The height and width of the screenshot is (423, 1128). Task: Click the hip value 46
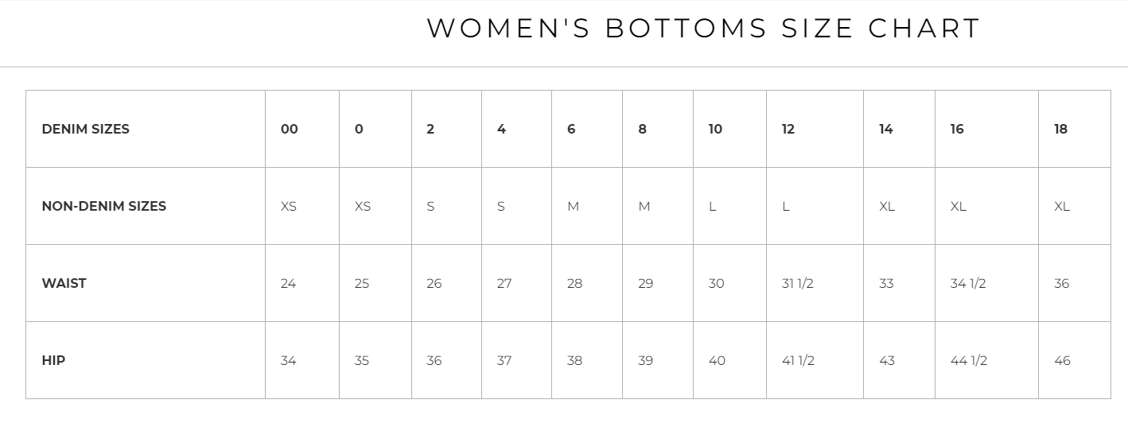[x=1062, y=360]
